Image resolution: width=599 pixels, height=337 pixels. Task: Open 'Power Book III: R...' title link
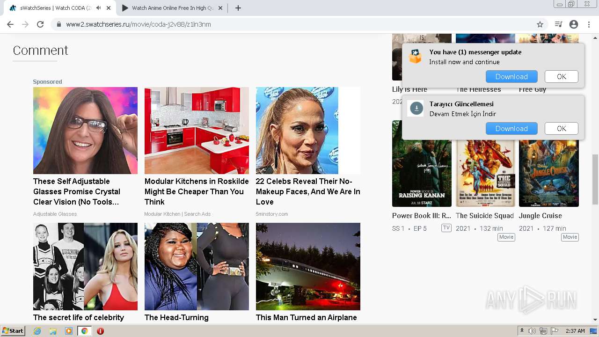pyautogui.click(x=422, y=216)
